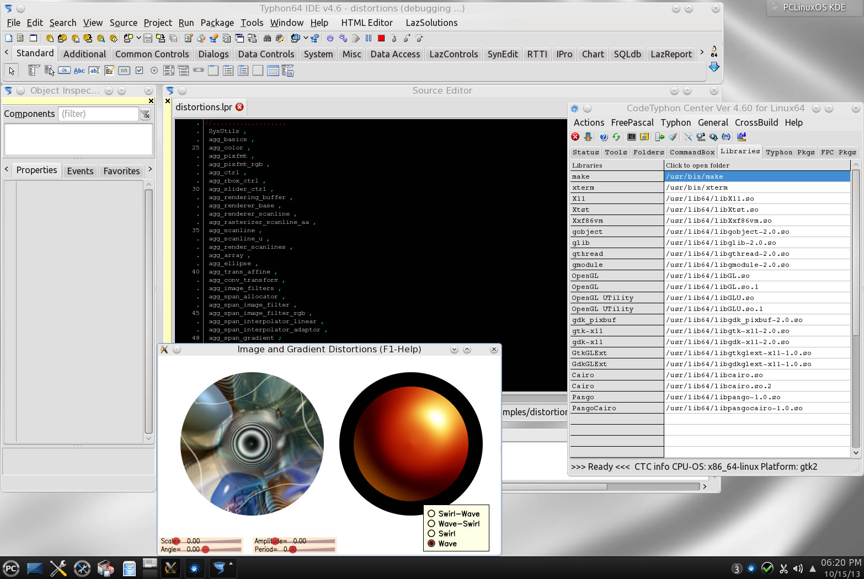
Task: Select the TMainMenu component icon
Action: point(34,70)
